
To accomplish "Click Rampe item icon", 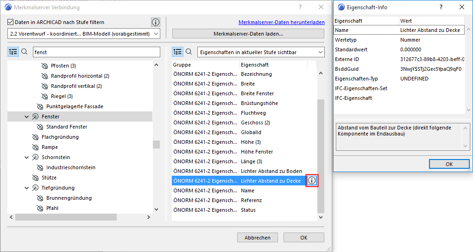I will tap(35, 147).
